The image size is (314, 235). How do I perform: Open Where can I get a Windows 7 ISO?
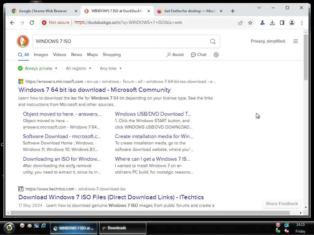pos(153,159)
